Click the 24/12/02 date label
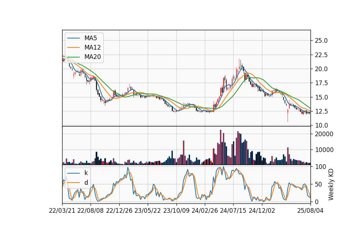This screenshot has width=345, height=248. point(262,211)
